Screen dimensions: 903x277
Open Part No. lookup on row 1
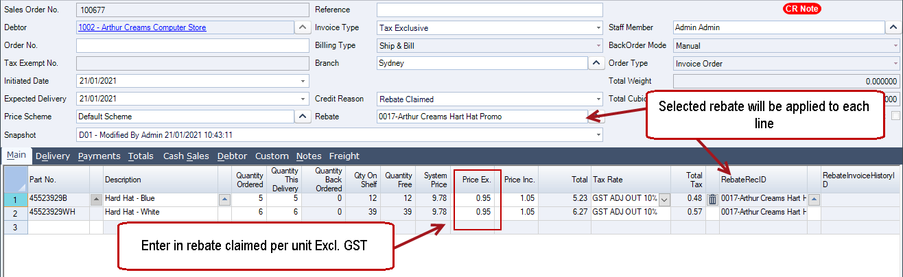pos(96,200)
